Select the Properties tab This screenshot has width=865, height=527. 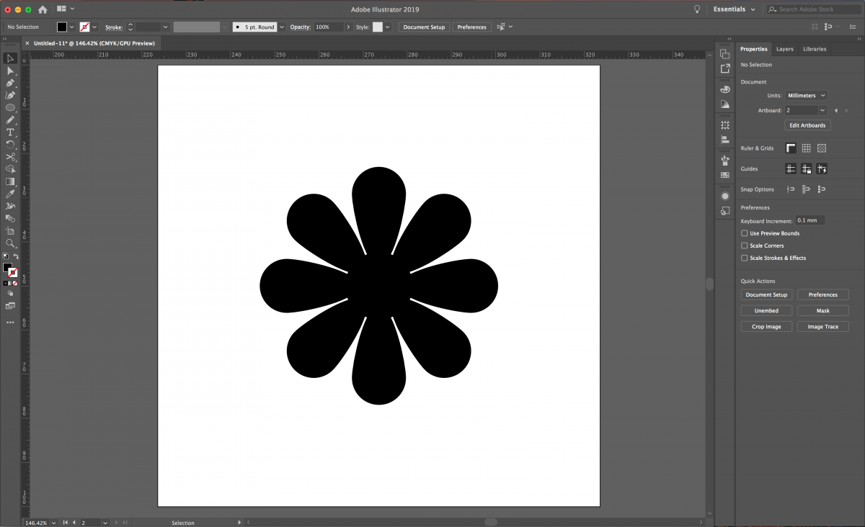pyautogui.click(x=754, y=49)
